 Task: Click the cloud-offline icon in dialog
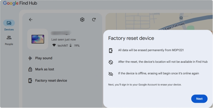point(111,74)
